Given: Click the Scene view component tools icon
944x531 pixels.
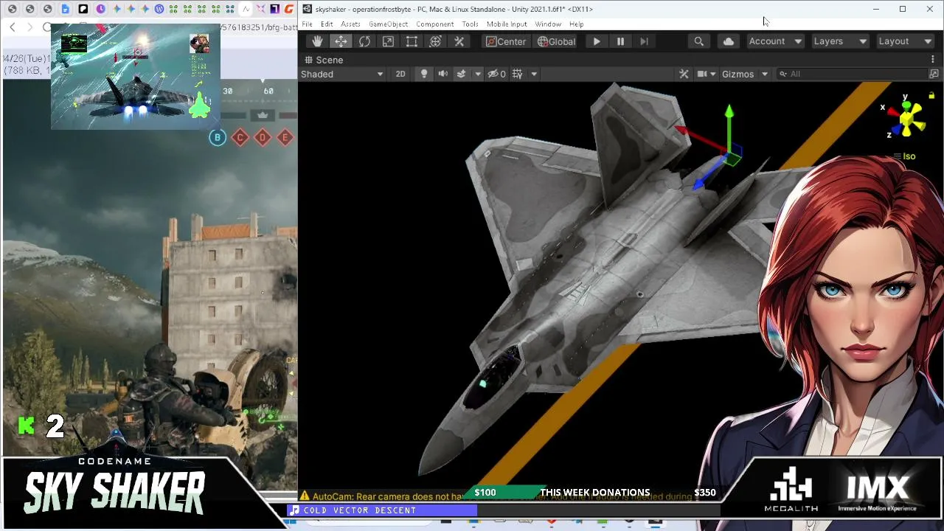Looking at the screenshot, I should coord(684,74).
